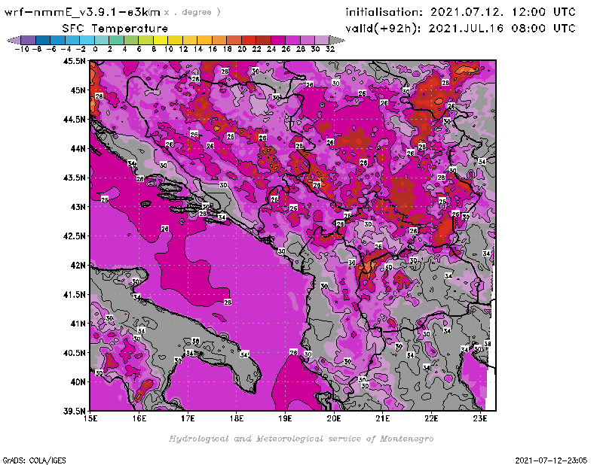The image size is (603, 465).
Task: Pick the legend swatch between 12 and 14
Action: [x=190, y=41]
